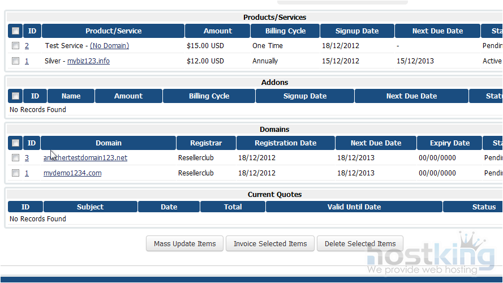Click the (No Domain) link
This screenshot has width=503, height=283.
tap(109, 46)
